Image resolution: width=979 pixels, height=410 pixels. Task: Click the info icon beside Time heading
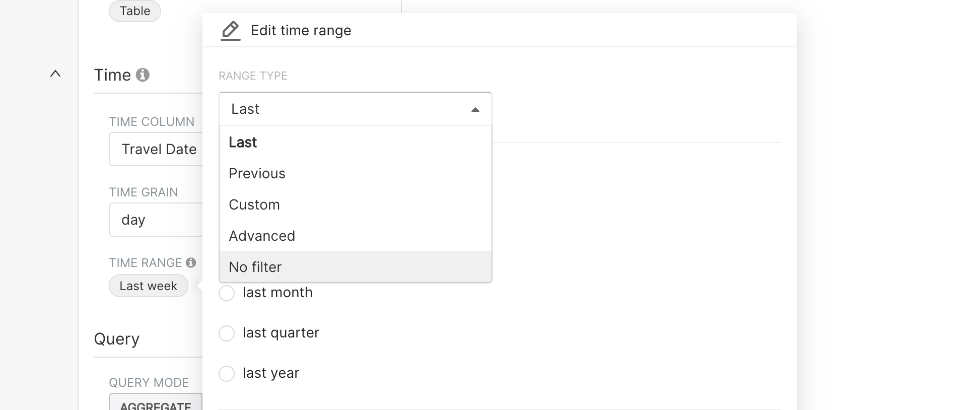click(143, 75)
